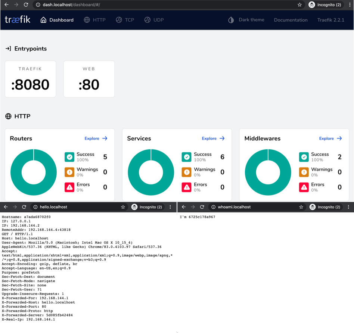Click Routers Errors red icon
The height and width of the screenshot is (333, 354).
pyautogui.click(x=69, y=187)
